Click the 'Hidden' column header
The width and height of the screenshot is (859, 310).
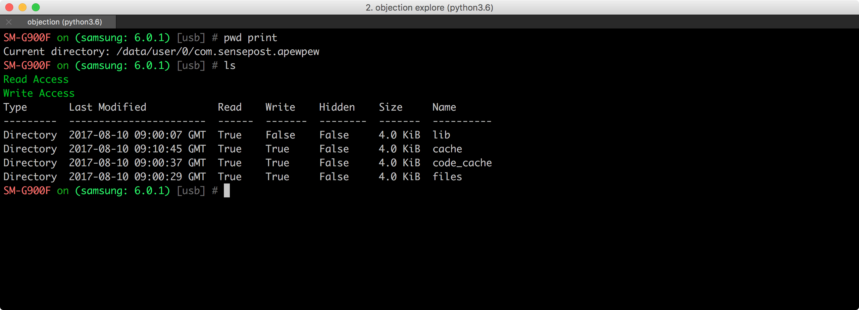[337, 107]
